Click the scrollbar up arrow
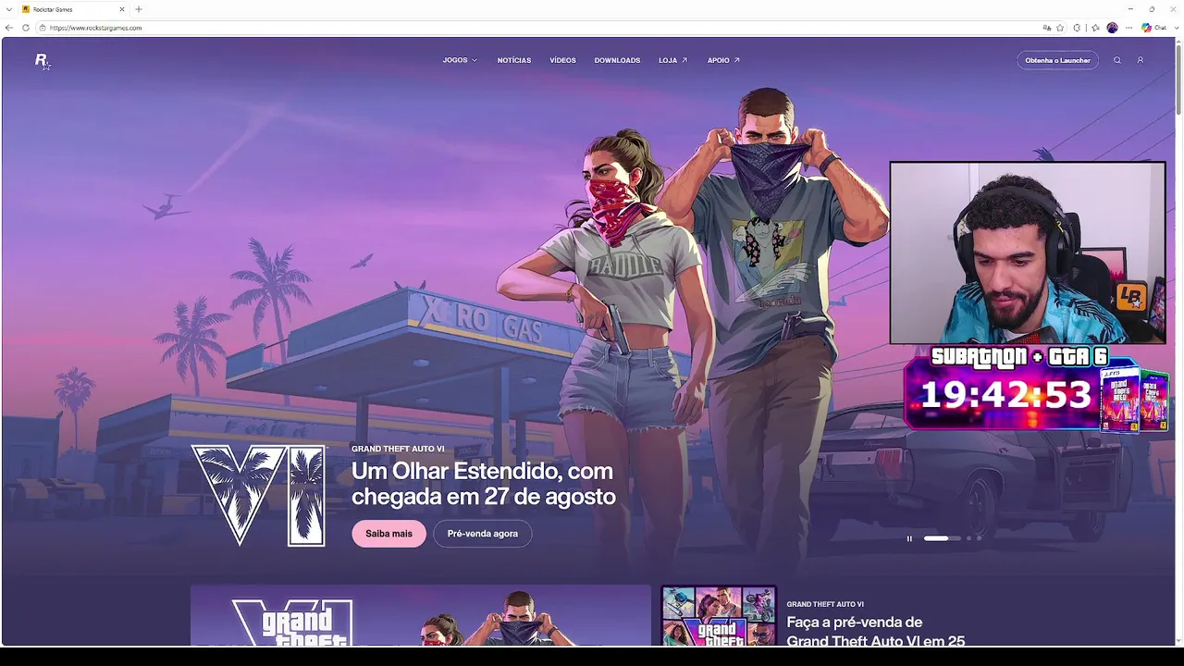The image size is (1184, 666). [x=1178, y=43]
